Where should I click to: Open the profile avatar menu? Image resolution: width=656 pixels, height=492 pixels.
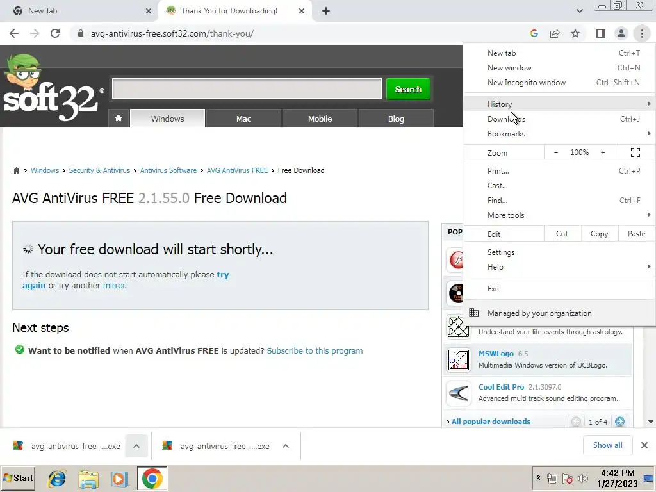tap(621, 33)
